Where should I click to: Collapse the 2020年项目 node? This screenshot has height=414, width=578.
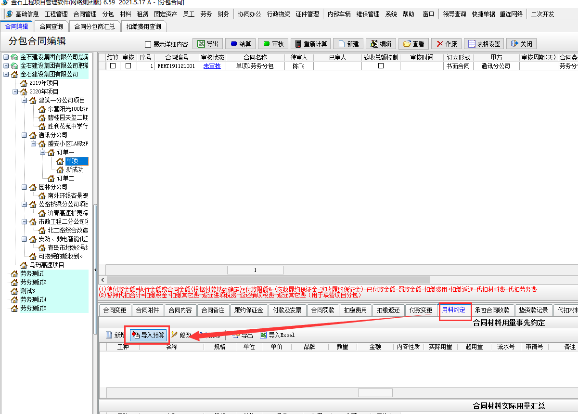15,91
